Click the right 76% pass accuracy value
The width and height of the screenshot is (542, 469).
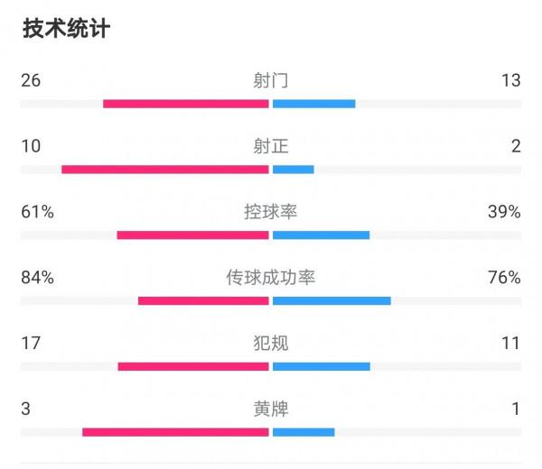point(504,278)
